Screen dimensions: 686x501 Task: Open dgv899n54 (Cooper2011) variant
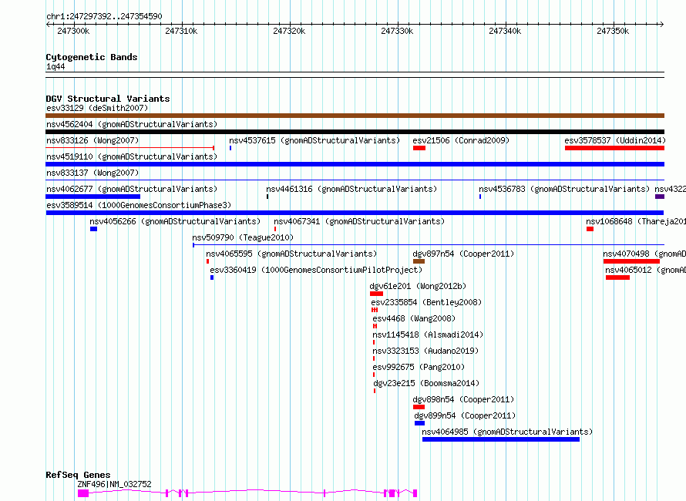(465, 415)
